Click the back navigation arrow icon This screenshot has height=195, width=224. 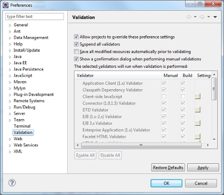189,17
